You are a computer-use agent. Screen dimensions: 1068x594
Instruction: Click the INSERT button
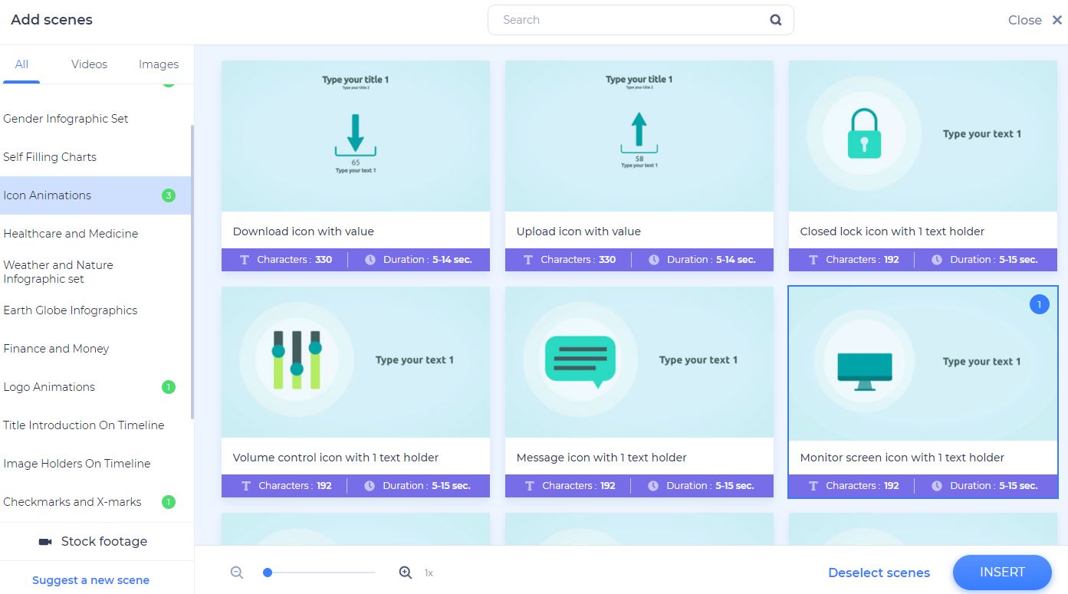[1001, 572]
